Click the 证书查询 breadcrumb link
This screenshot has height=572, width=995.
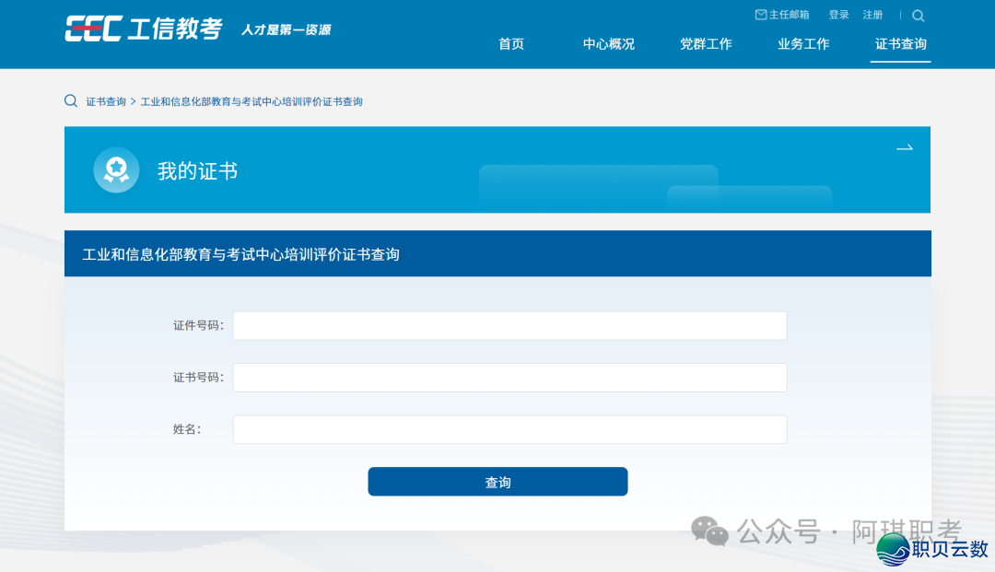tap(106, 101)
